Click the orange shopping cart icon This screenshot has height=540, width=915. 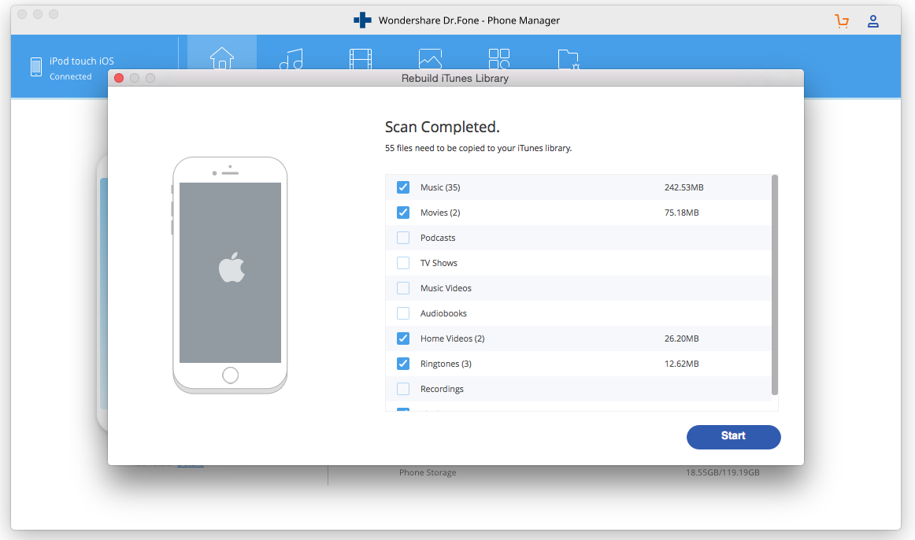[x=842, y=21]
